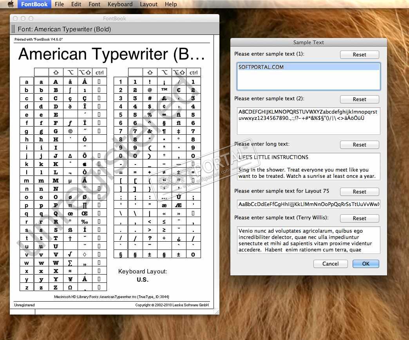409x340 pixels.
Task: Click the pound sign glyph in the 3 row
Action: click(164, 98)
